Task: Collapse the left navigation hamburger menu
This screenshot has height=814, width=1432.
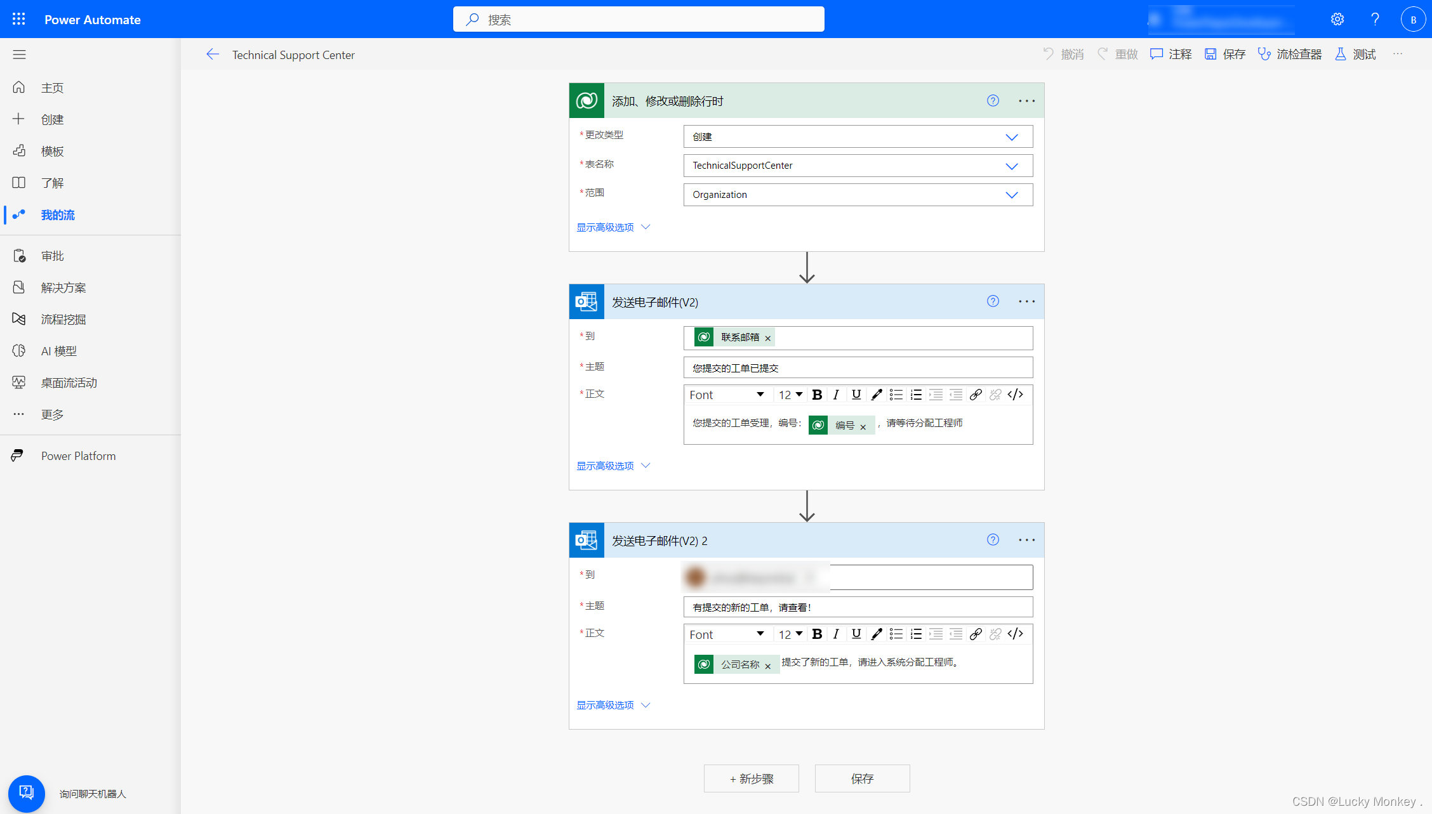Action: 19,55
